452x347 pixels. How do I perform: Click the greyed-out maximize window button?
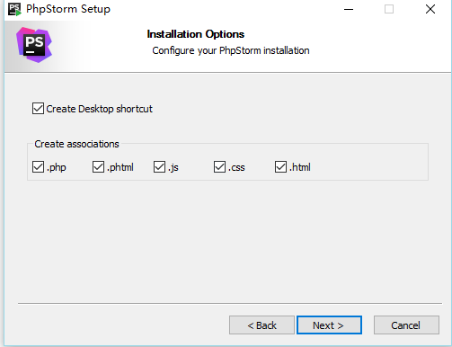389,9
